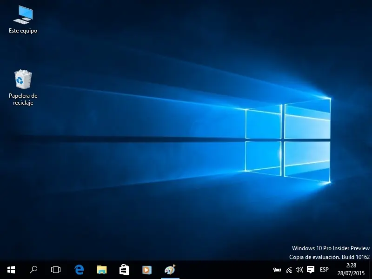This screenshot has height=279, width=372.
Task: Open the Store app on taskbar
Action: click(124, 270)
